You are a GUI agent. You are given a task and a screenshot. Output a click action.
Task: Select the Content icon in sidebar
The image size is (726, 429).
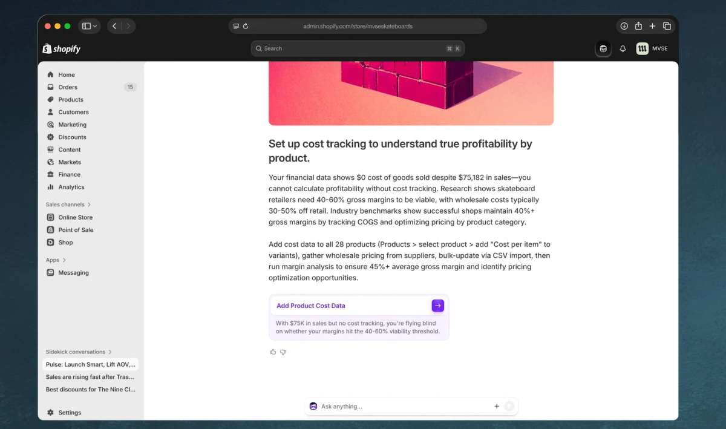tap(51, 149)
